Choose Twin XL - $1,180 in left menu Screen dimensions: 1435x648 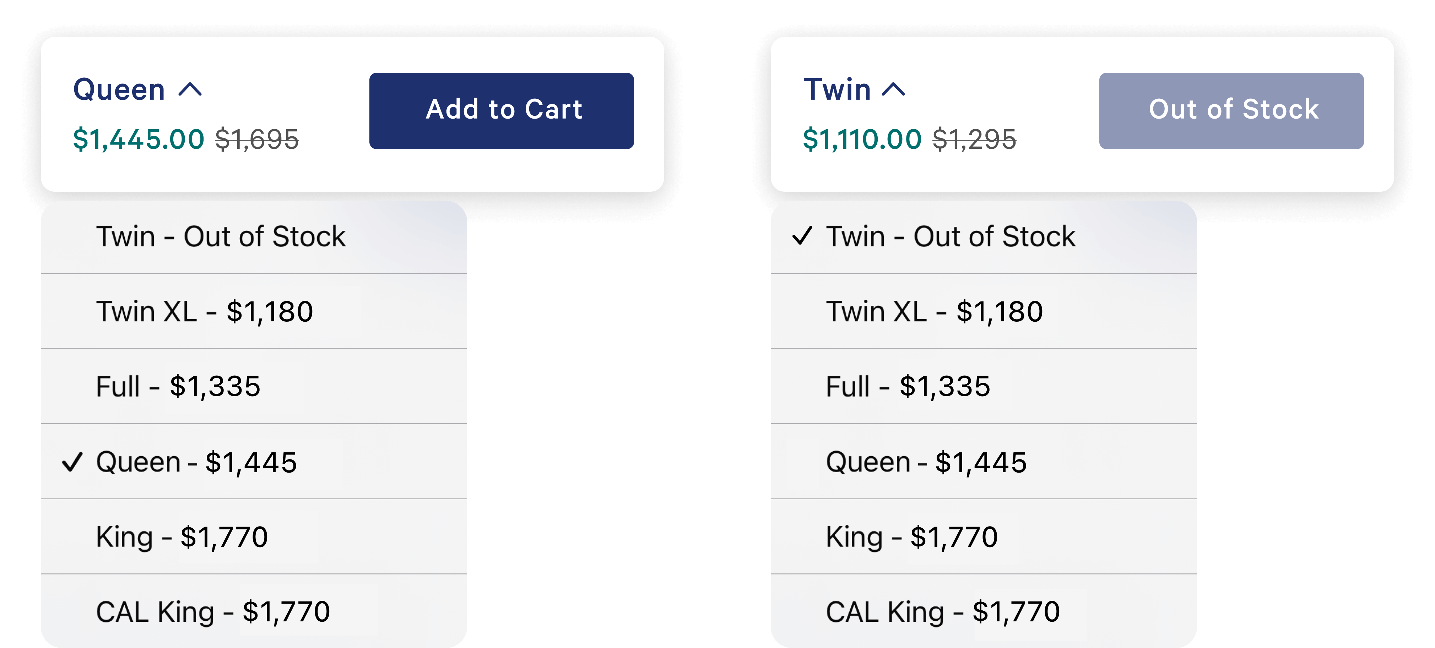[205, 312]
